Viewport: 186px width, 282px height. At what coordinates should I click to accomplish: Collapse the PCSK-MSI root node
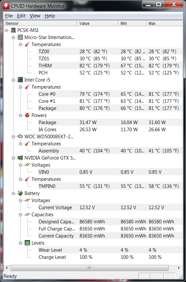[6, 30]
